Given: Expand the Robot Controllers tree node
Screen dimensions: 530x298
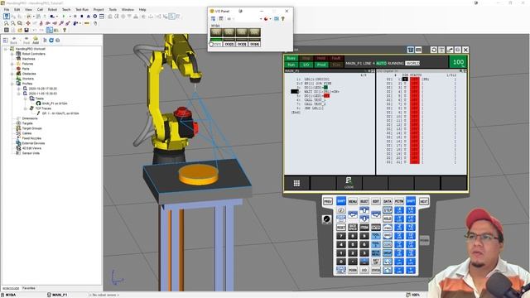Looking at the screenshot, I should click(x=12, y=54).
